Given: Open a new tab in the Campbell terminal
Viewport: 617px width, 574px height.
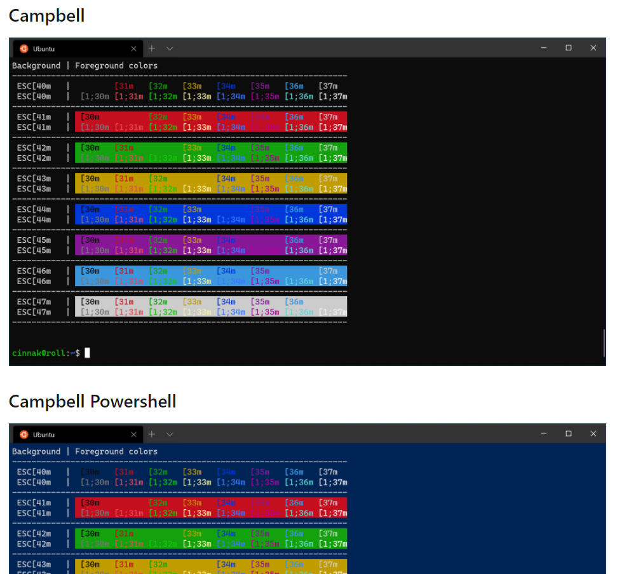Looking at the screenshot, I should click(152, 48).
